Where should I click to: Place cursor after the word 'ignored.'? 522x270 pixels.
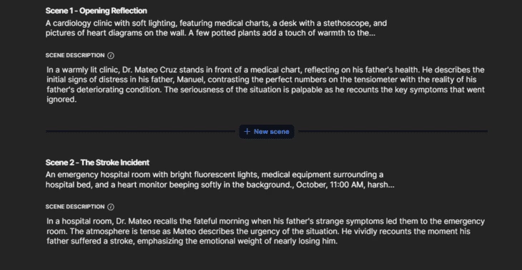(77, 100)
